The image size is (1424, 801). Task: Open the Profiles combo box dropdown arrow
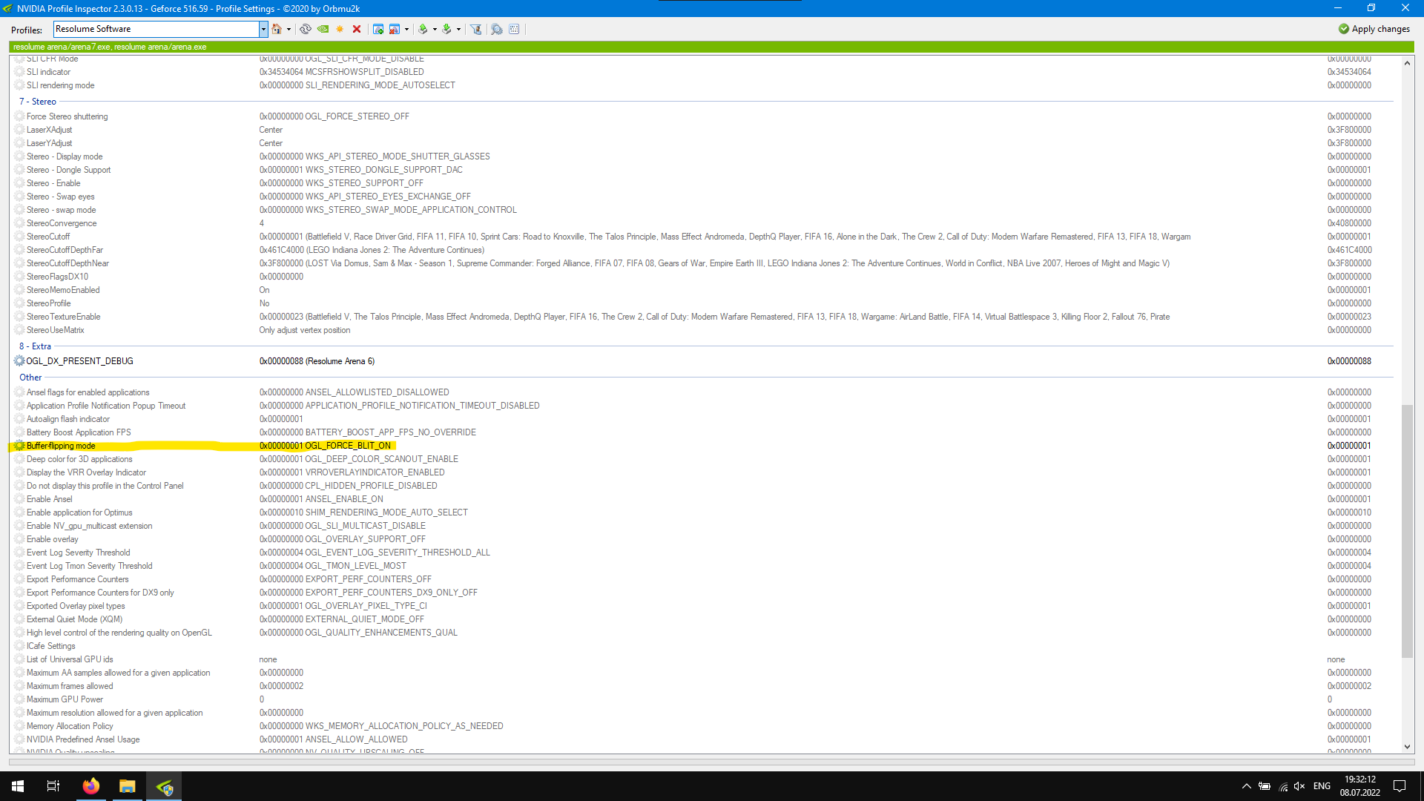coord(263,29)
